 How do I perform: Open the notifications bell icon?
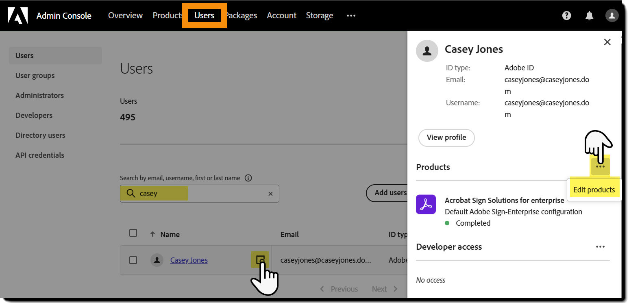click(589, 15)
